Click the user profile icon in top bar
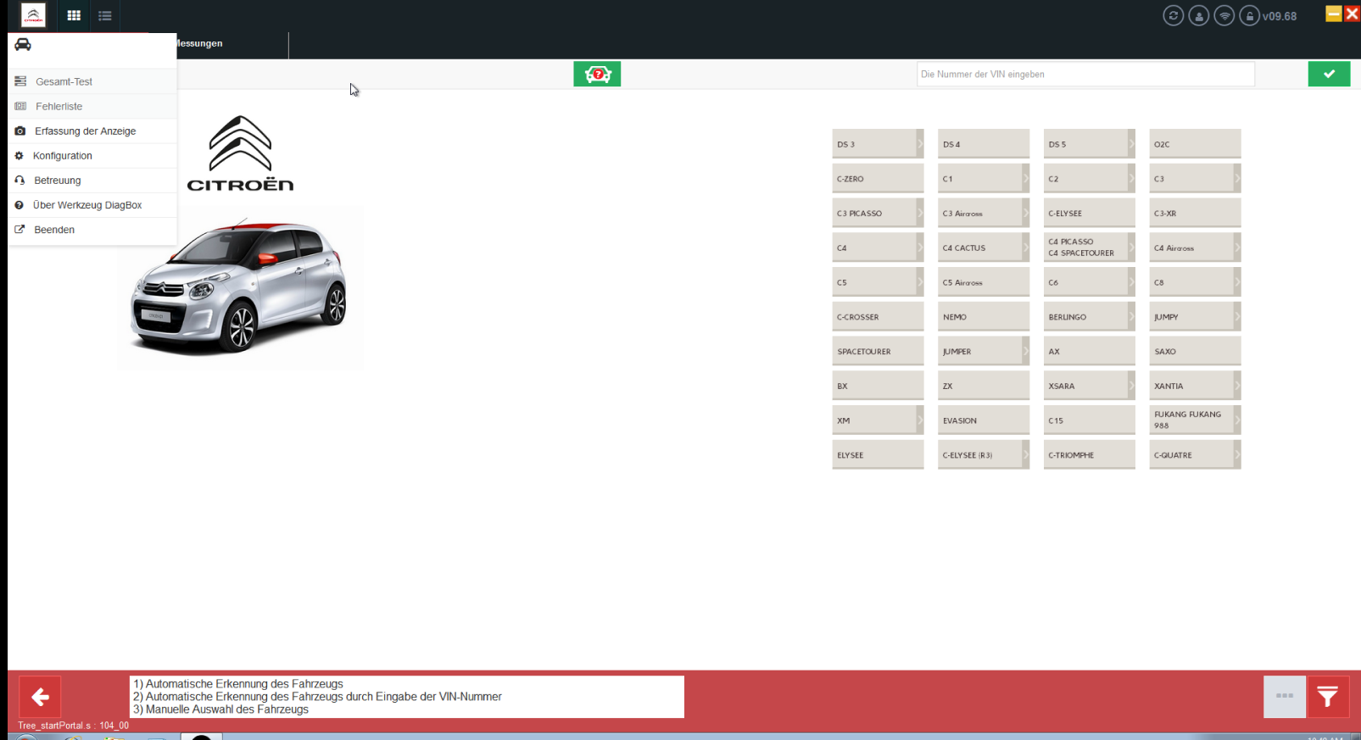 [x=1198, y=16]
